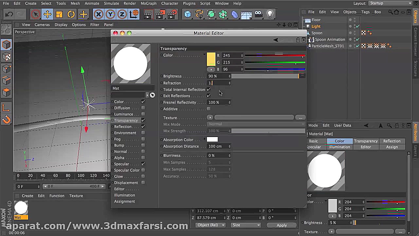Lock the Y axis with its toolbar icon

(110, 14)
